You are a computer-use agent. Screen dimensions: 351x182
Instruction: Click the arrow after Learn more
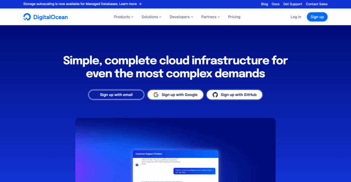(140, 4)
